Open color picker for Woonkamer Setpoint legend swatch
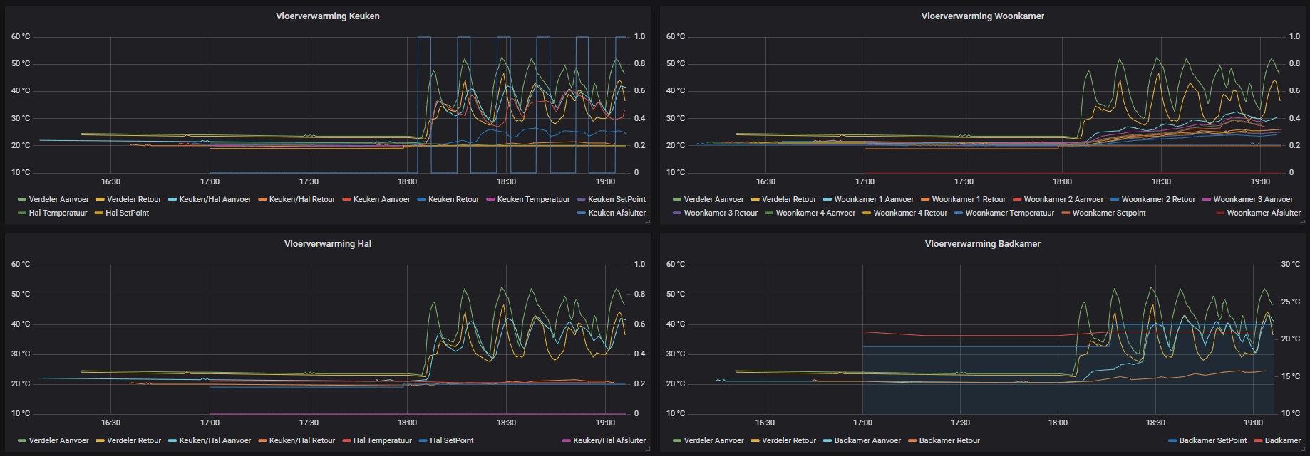Image resolution: width=1310 pixels, height=456 pixels. tap(1066, 213)
